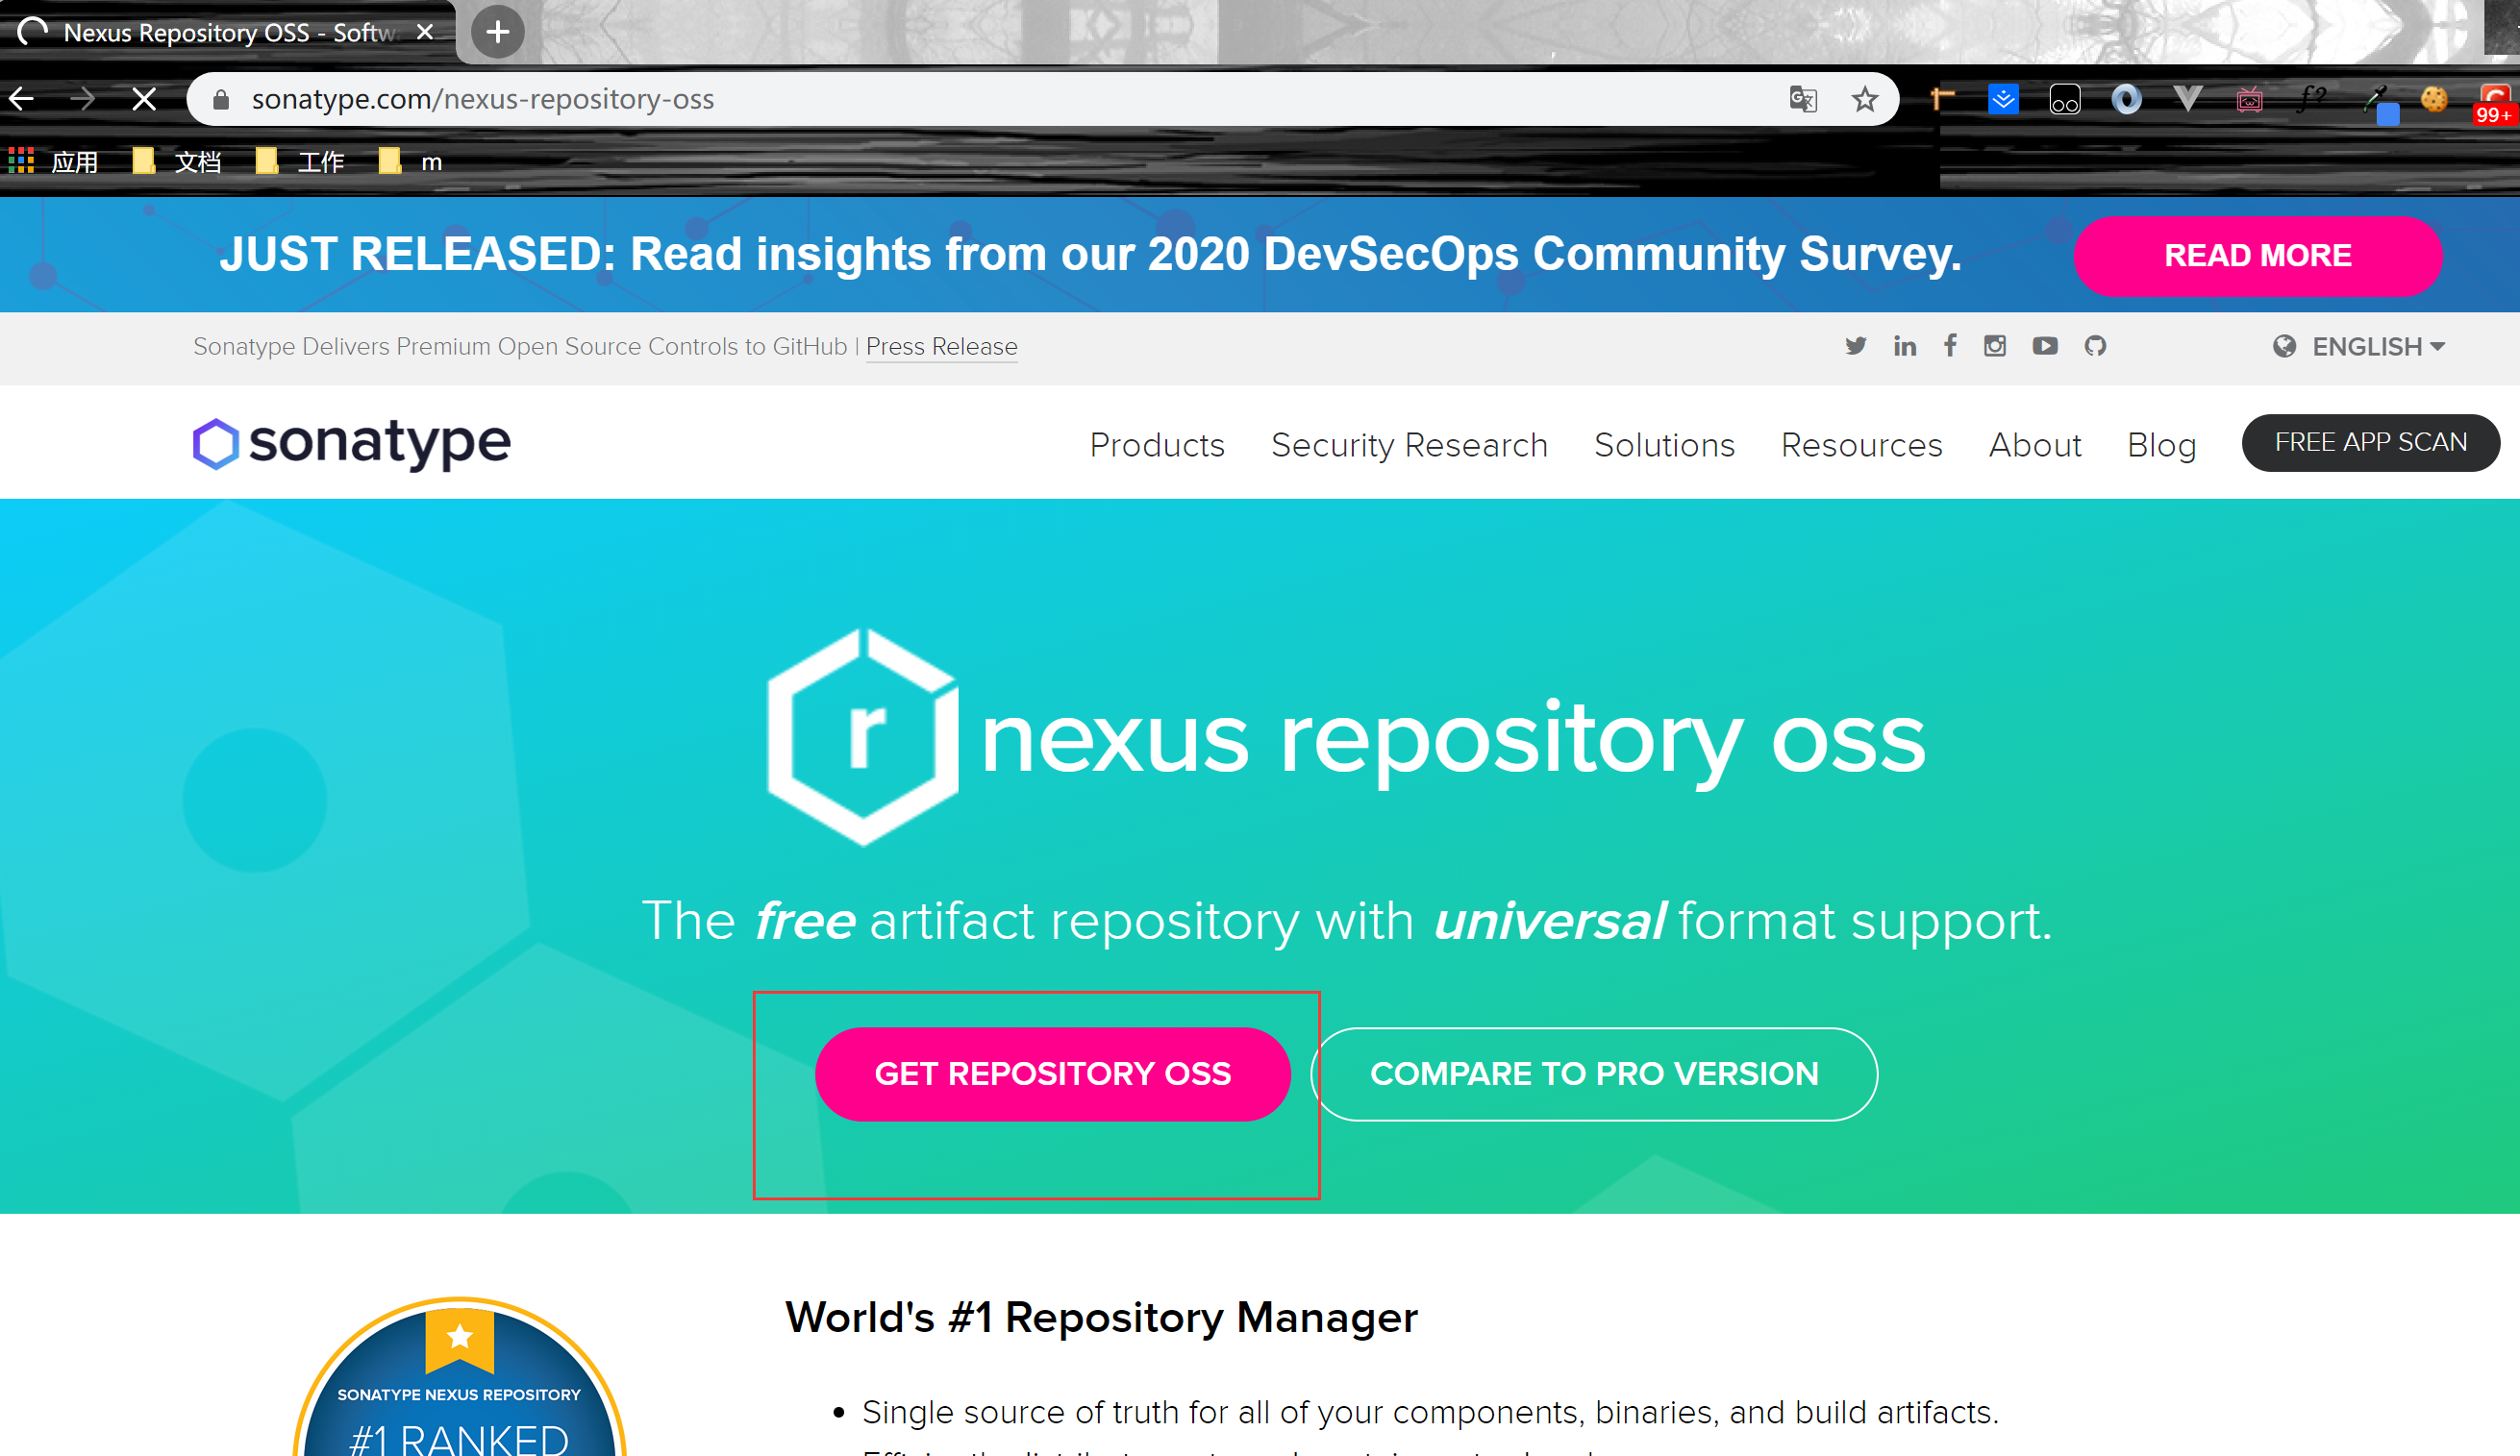The width and height of the screenshot is (2520, 1456).
Task: Go to the Blog page
Action: (2161, 445)
